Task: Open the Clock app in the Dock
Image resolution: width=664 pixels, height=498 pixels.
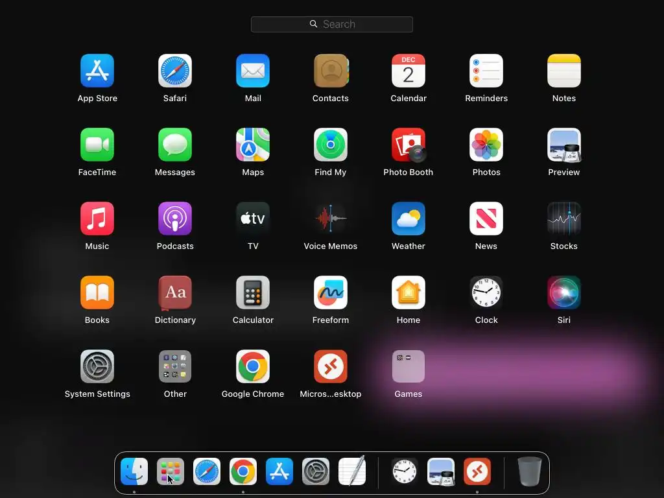Action: pyautogui.click(x=405, y=471)
